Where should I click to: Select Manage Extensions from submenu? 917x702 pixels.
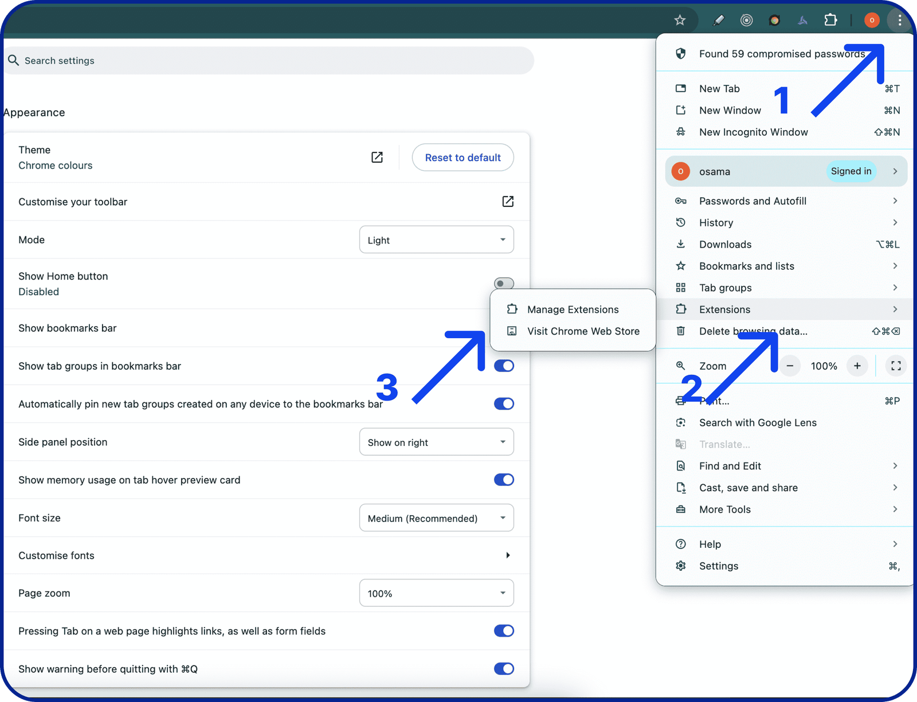coord(573,309)
